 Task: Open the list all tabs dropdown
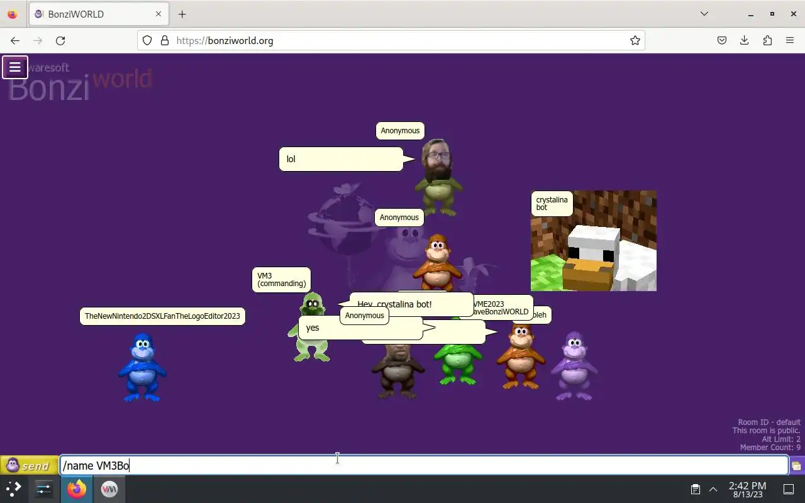[704, 14]
